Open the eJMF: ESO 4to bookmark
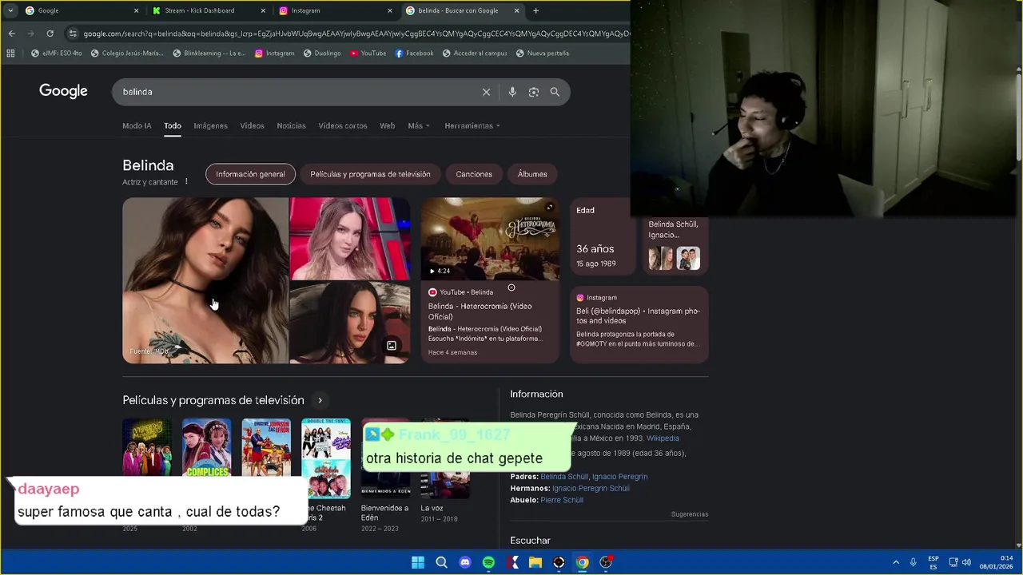The image size is (1023, 575). click(x=57, y=54)
